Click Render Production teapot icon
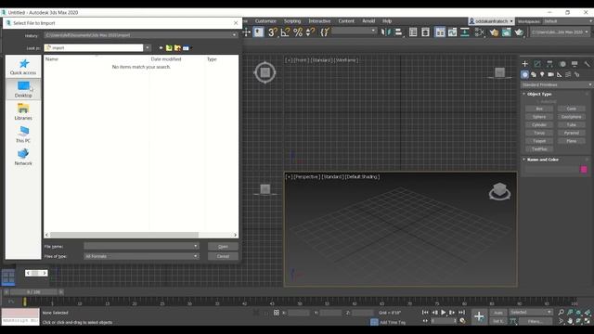This screenshot has width=594, height=334. click(x=519, y=32)
